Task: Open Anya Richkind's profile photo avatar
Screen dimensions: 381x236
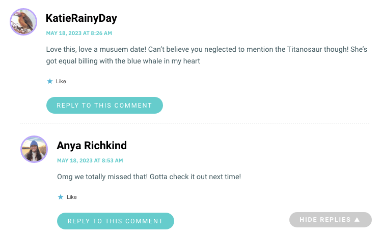Action: point(34,149)
